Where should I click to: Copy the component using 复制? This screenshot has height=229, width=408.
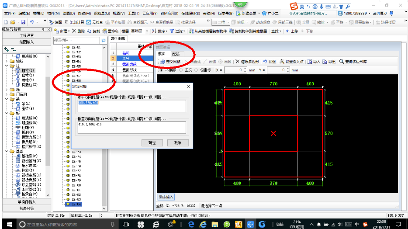(x=93, y=31)
